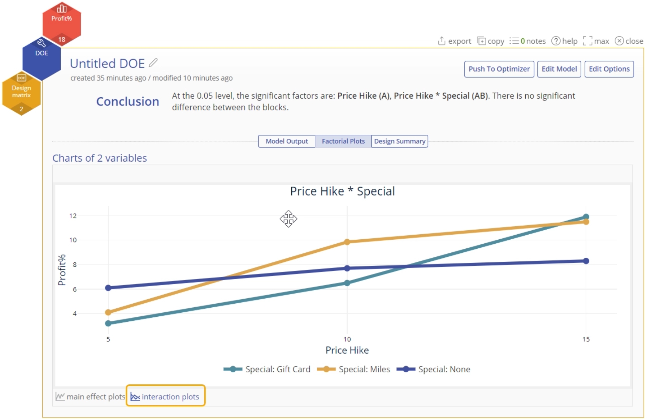Push model to the Optimizer

coord(499,69)
